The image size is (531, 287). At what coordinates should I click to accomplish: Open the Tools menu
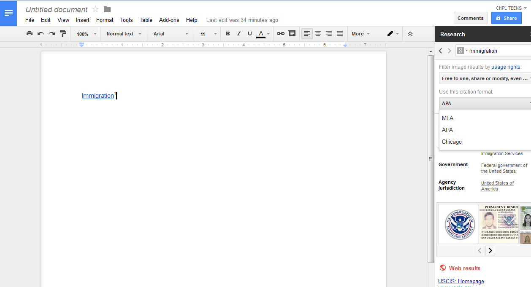(x=126, y=20)
